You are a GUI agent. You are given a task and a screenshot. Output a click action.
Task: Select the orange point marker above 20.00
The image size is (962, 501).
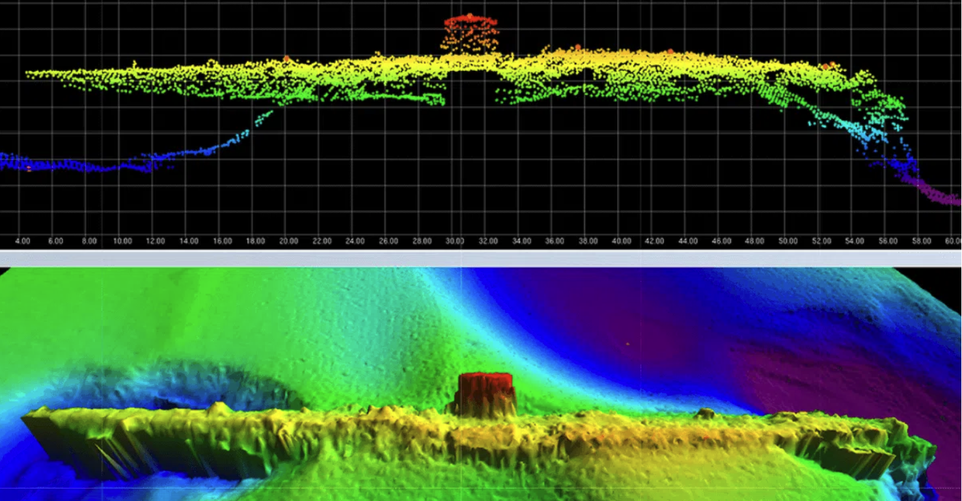[286, 59]
